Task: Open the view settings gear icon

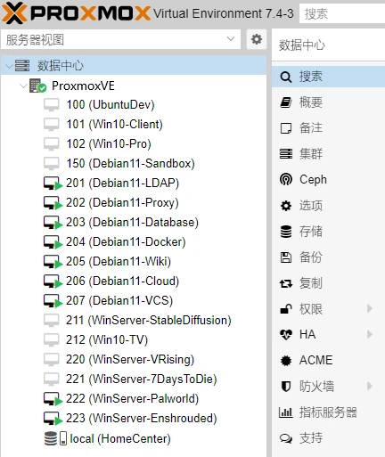Action: click(257, 39)
